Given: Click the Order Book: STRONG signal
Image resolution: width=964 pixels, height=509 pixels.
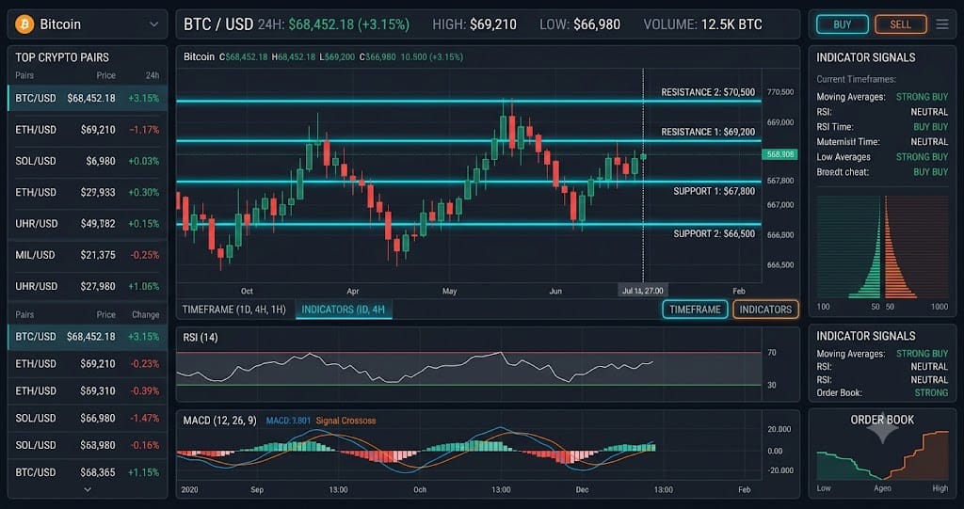Looking at the screenshot, I should [x=882, y=393].
